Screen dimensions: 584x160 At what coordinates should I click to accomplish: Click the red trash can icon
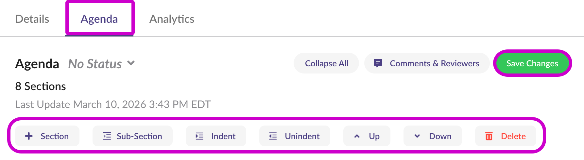click(489, 136)
